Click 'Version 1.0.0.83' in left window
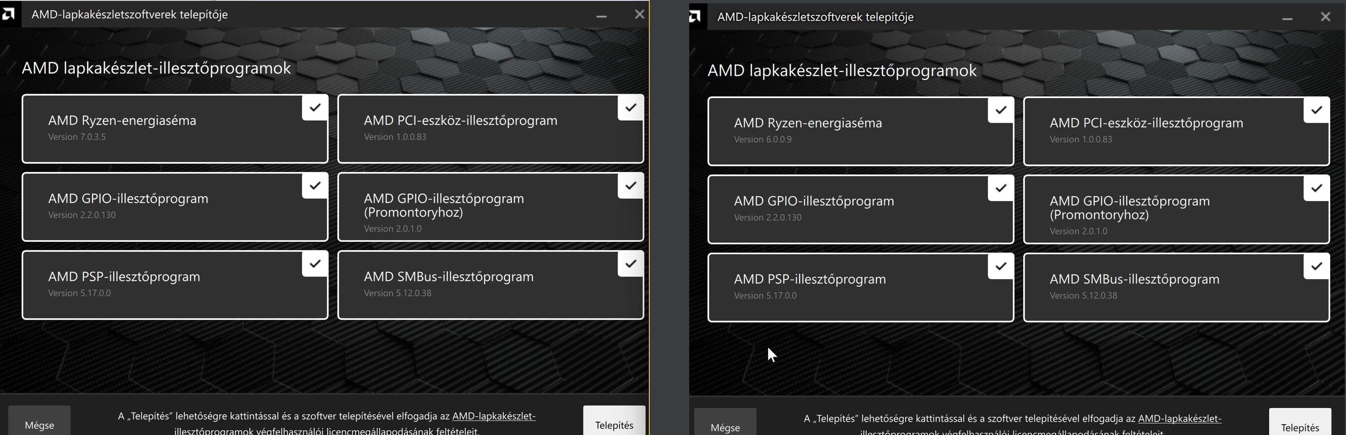Viewport: 1346px width, 435px height. (x=395, y=137)
